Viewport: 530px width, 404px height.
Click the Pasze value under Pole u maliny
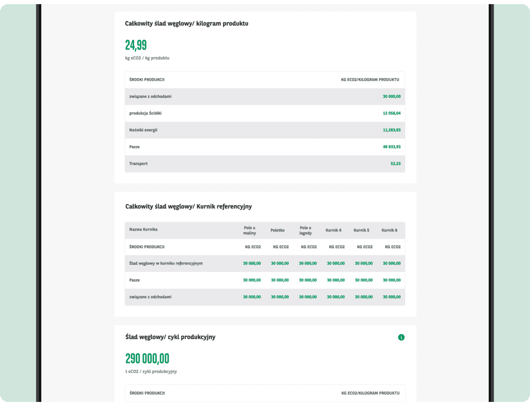252,280
